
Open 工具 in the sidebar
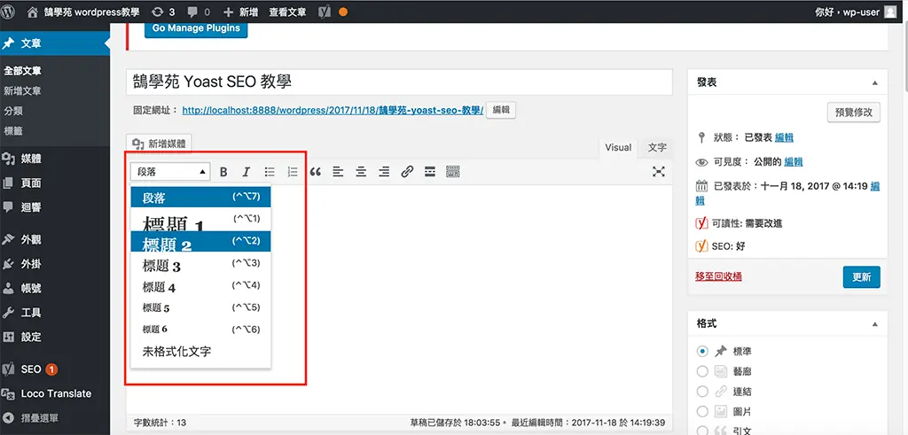(55, 313)
